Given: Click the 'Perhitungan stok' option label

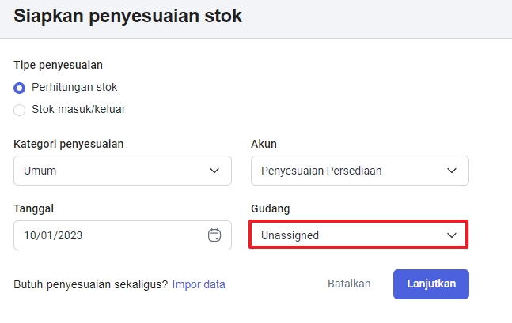Looking at the screenshot, I should tap(74, 87).
